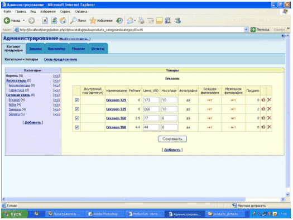Expand arrow link beside Siemens category

point(56,114)
